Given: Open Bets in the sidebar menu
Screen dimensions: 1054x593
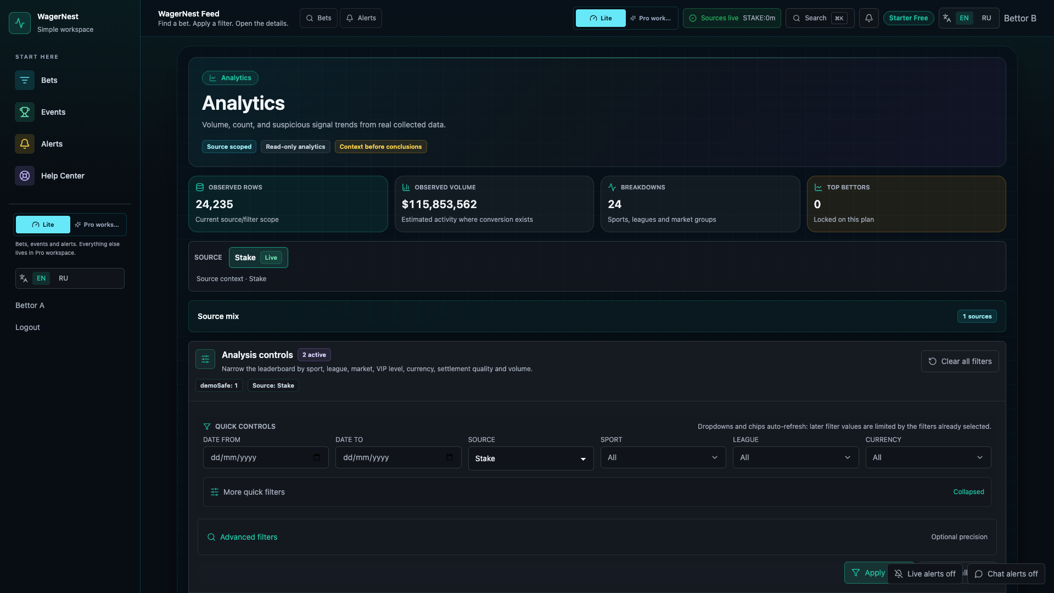Looking at the screenshot, I should [70, 80].
